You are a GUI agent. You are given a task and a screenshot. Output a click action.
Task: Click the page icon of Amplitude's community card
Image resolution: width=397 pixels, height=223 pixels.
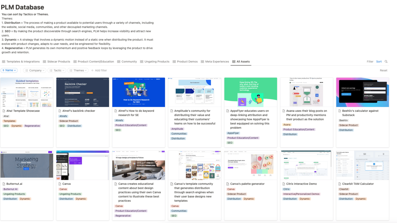point(172,111)
